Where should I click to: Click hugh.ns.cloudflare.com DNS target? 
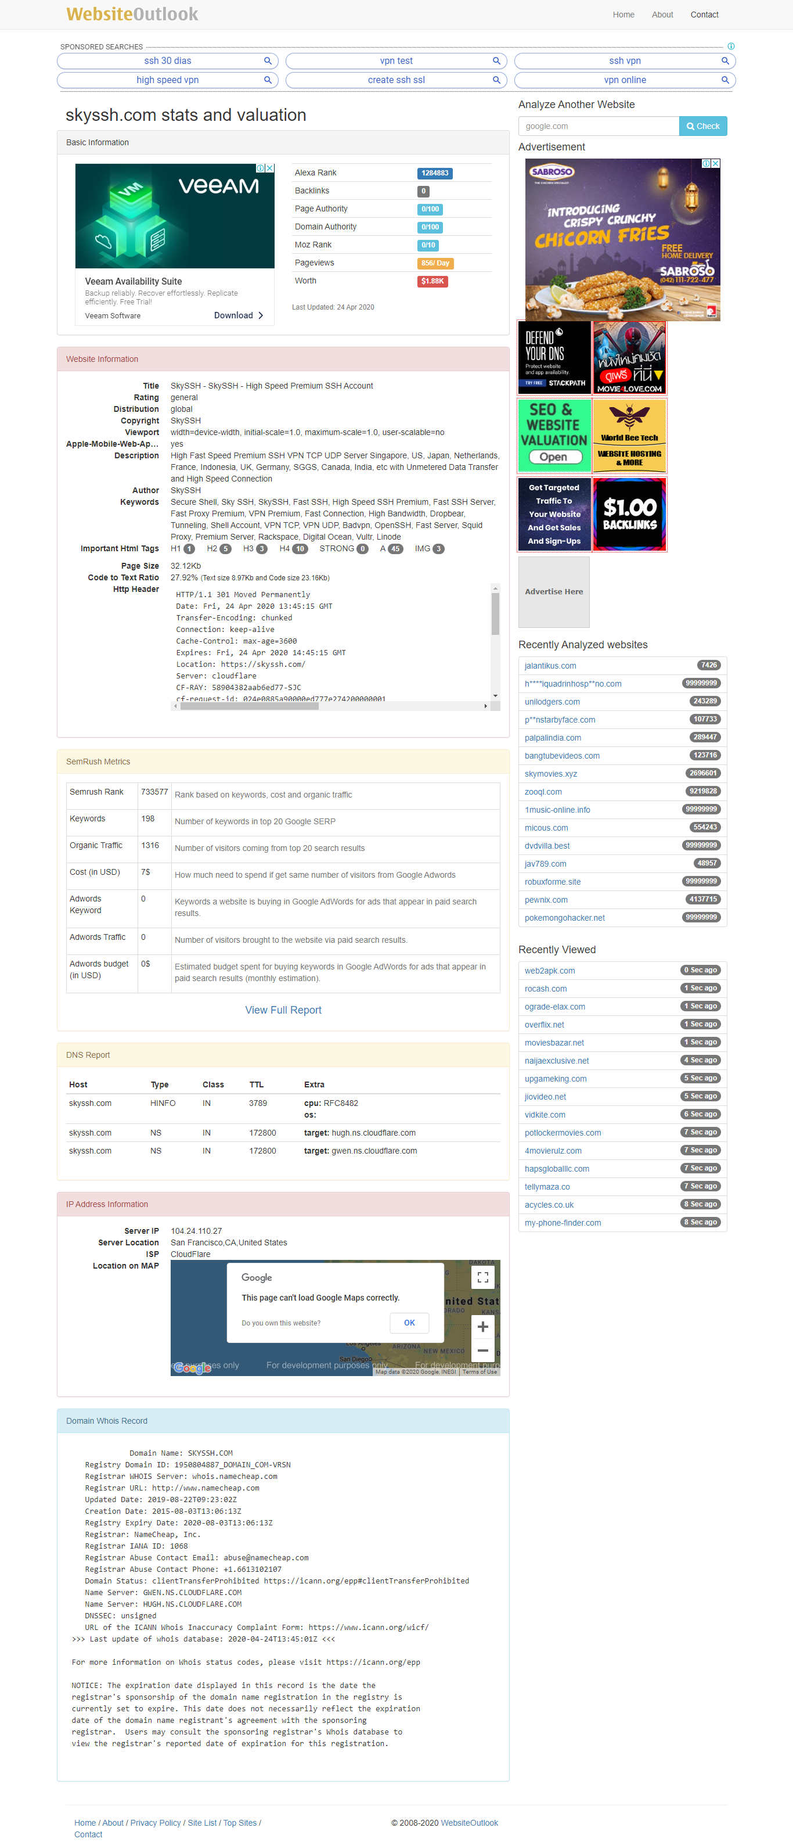point(373,1133)
